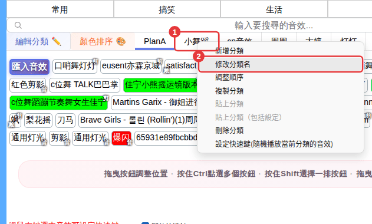Focus the sound effect search field
Image resolution: width=372 pixels, height=224 pixels.
274,25
